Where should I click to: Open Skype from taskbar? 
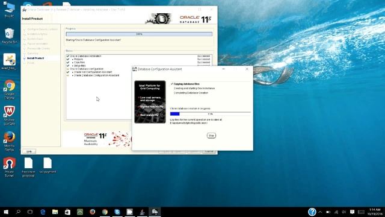pyautogui.click(x=117, y=212)
